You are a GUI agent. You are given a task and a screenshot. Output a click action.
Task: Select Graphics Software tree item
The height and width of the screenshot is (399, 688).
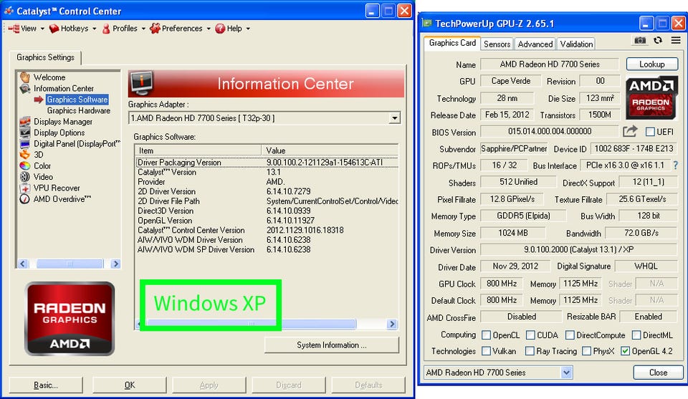pos(77,100)
